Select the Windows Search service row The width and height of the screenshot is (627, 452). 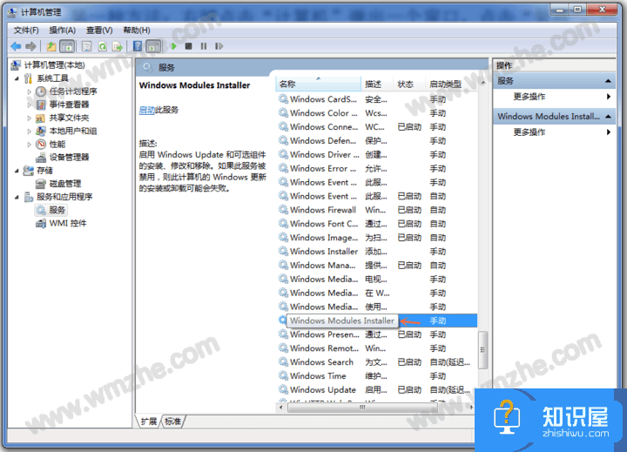[376, 362]
